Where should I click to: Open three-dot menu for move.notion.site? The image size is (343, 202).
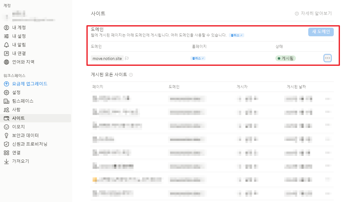point(328,58)
